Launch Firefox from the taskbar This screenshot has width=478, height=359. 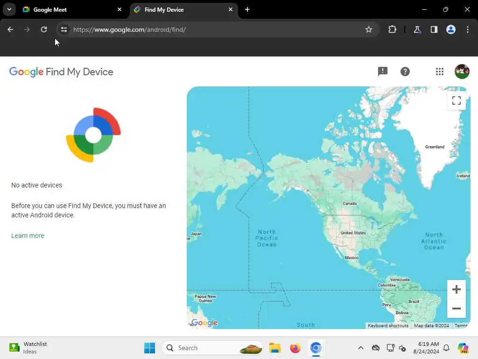(x=295, y=348)
